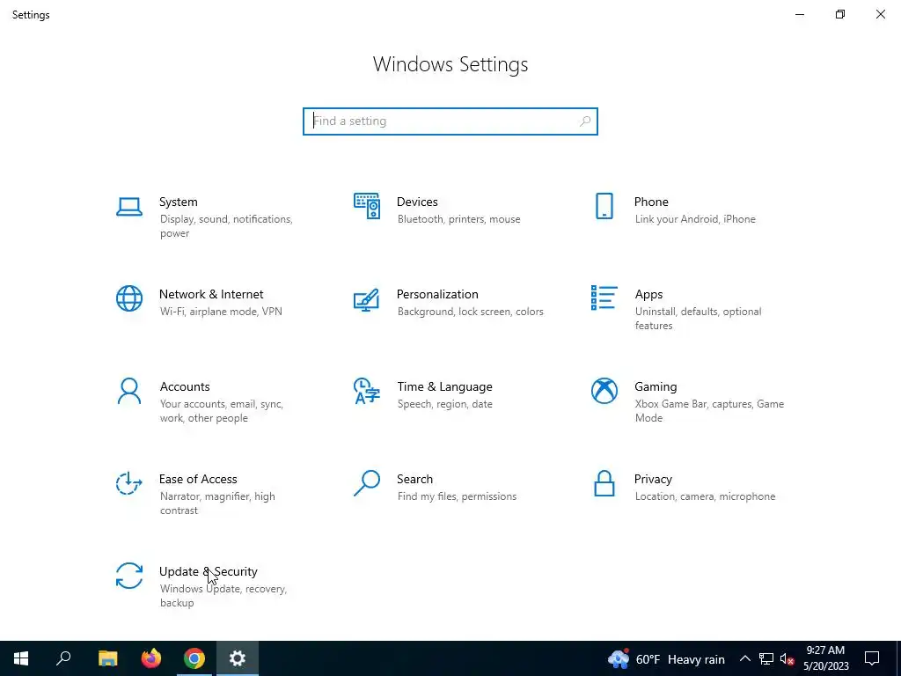The image size is (901, 676).
Task: Open System settings title link
Action: 178,202
